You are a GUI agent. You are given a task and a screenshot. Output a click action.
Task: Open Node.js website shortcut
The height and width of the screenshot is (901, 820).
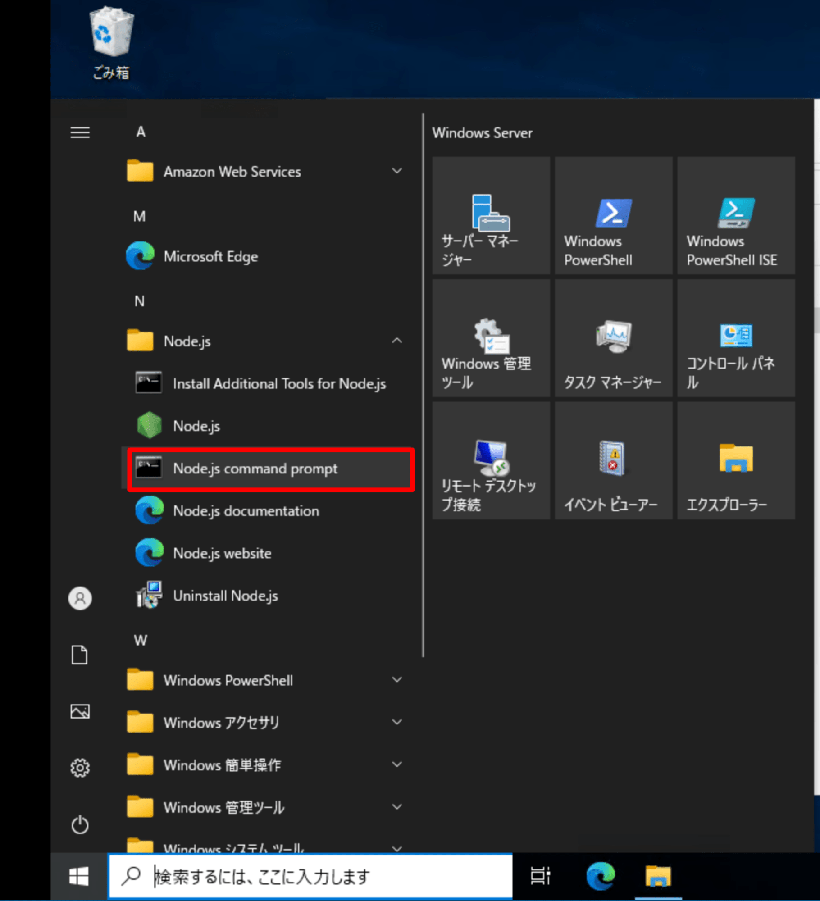coord(268,553)
